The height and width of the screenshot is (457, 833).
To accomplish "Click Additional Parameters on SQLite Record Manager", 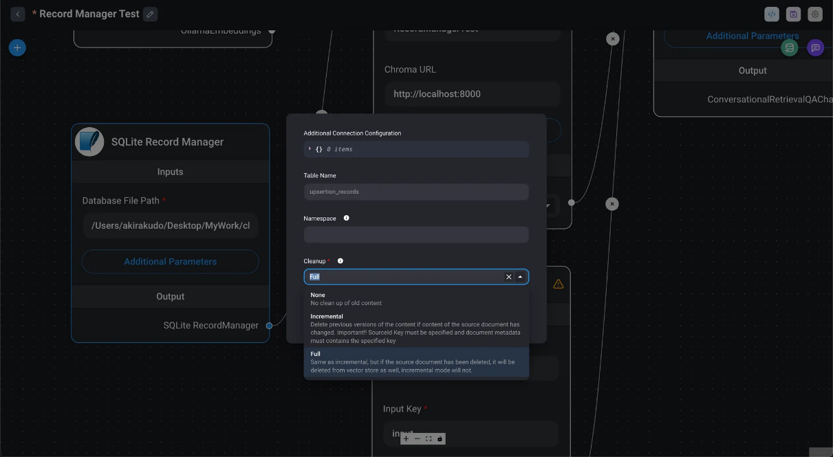I will 170,261.
